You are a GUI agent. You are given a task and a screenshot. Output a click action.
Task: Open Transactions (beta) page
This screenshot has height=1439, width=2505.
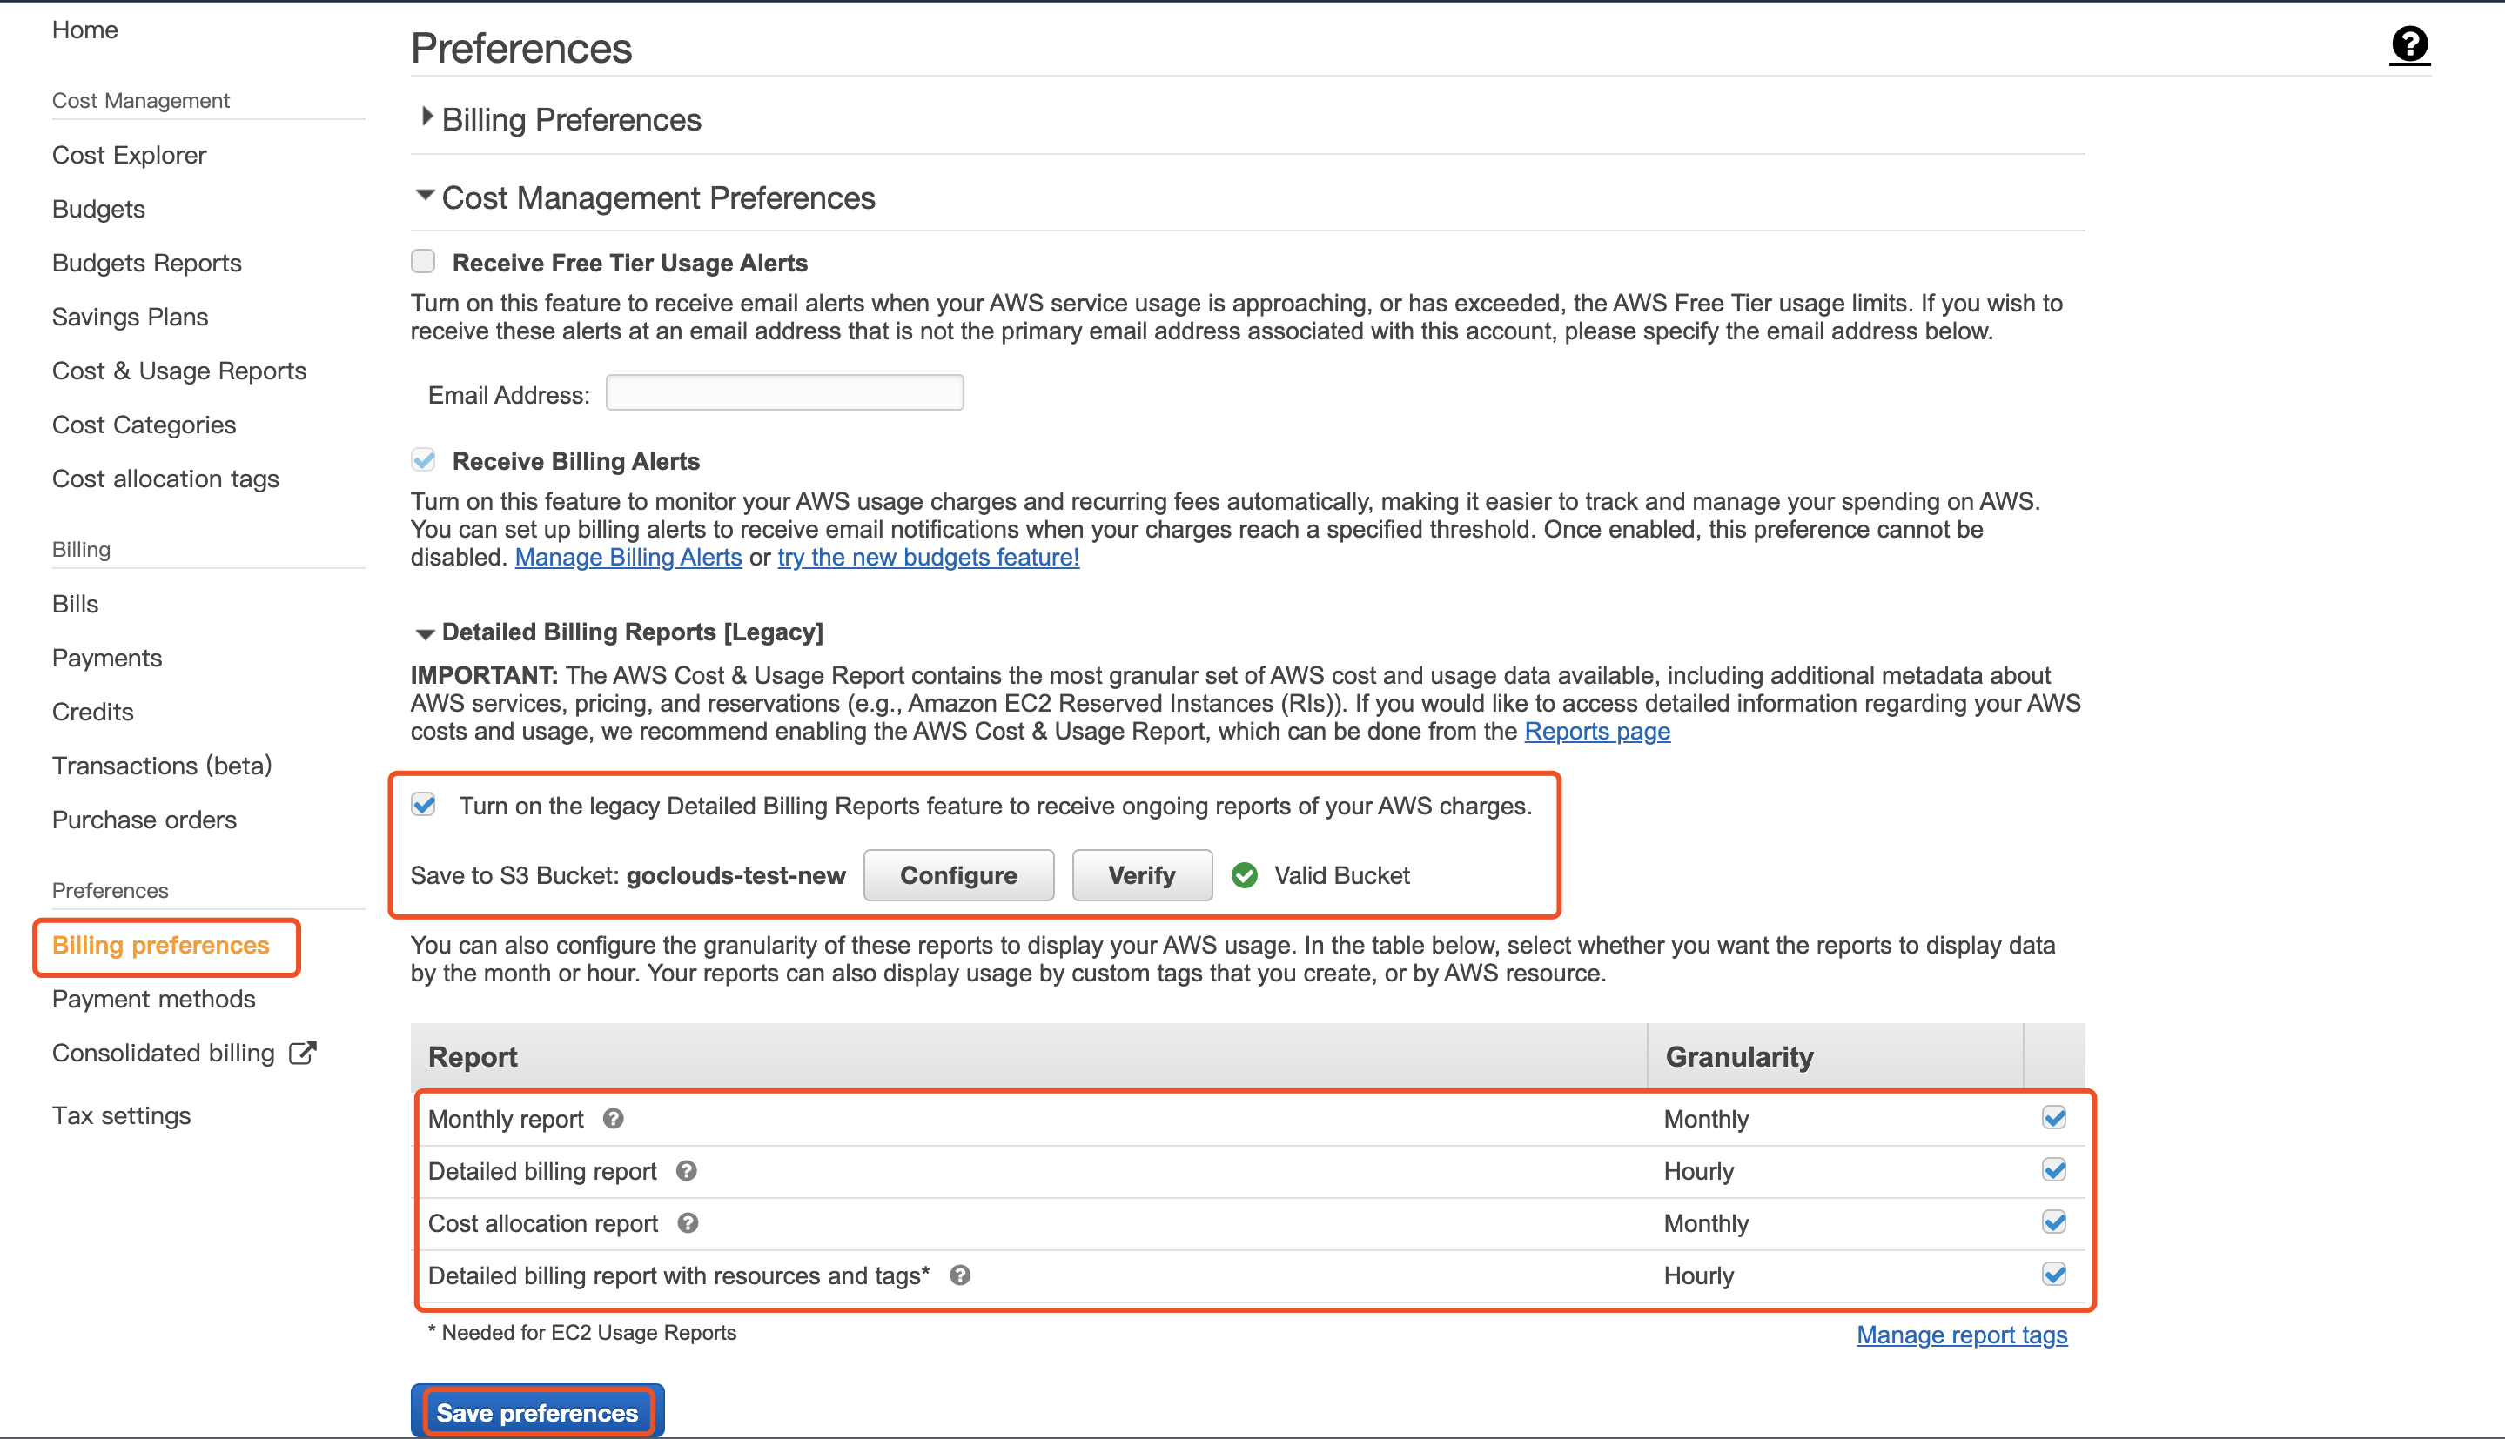[x=162, y=766]
